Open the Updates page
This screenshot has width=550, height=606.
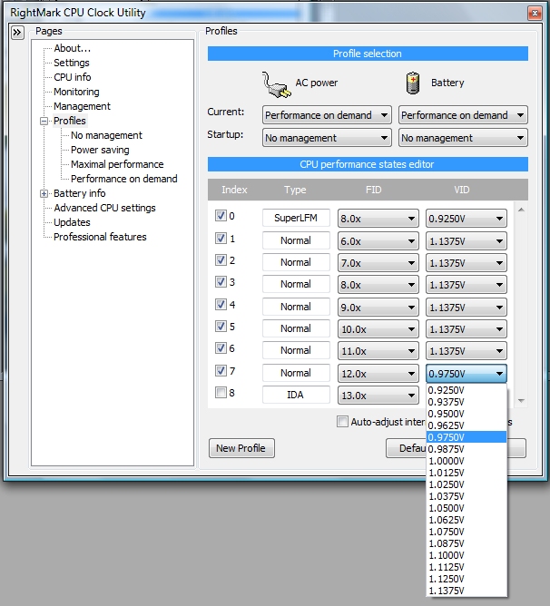tap(72, 222)
